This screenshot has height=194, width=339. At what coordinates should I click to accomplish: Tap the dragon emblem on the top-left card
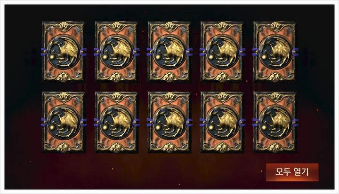click(64, 52)
